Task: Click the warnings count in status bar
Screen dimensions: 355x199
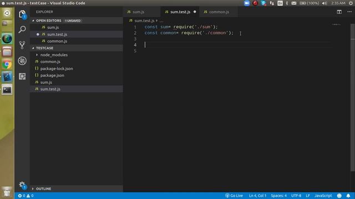Action: pyautogui.click(x=30, y=196)
